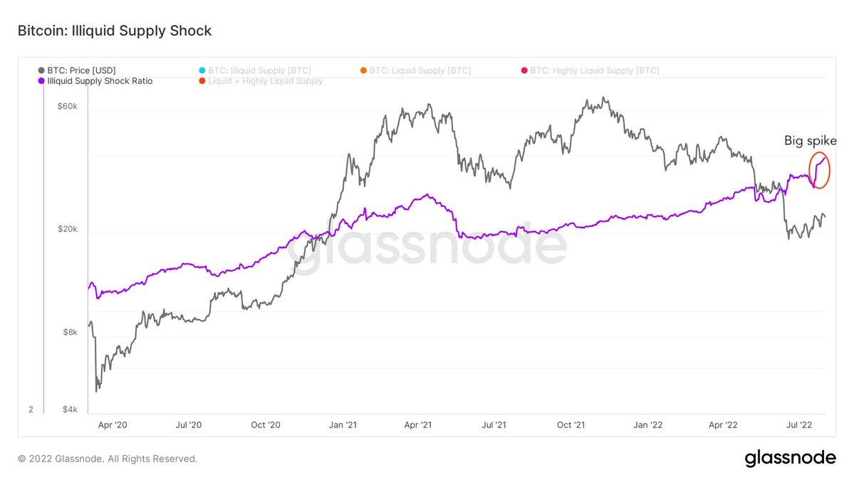The height and width of the screenshot is (480, 854).
Task: Click the red circle around the spike
Action: tap(820, 170)
